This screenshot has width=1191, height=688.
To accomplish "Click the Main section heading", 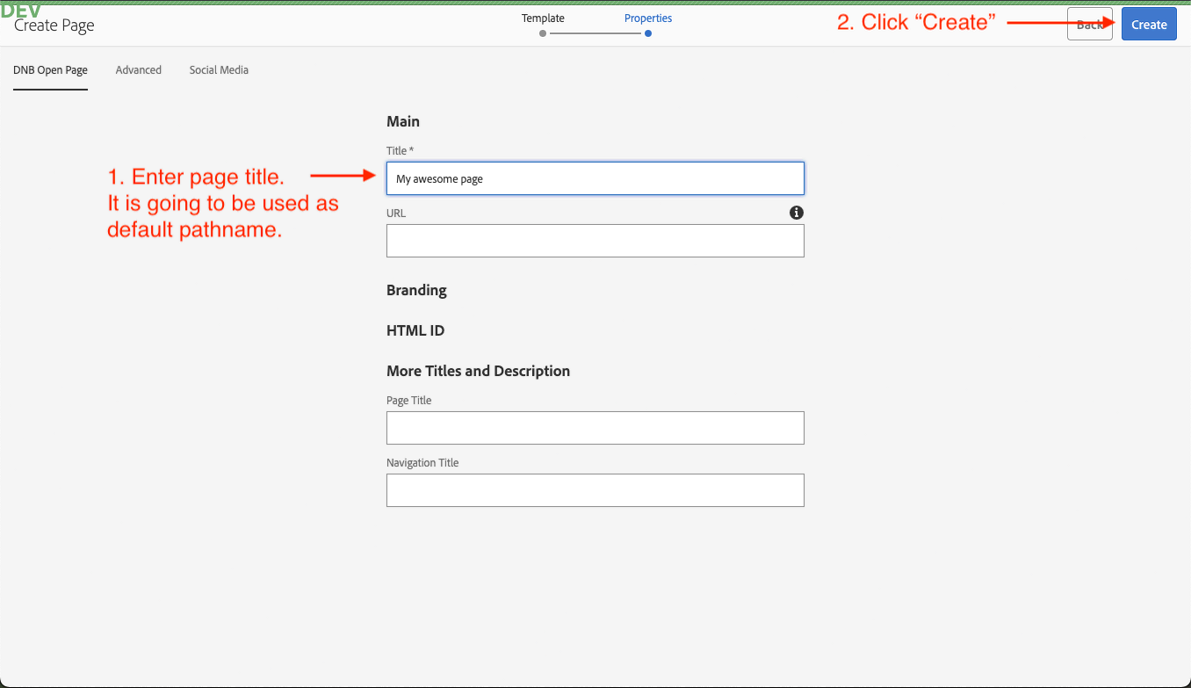I will pos(403,121).
